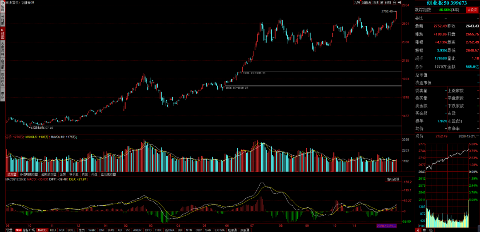This screenshot has height=232, width=480.
Task: Switch to the BIAS indicator
Action: [111, 230]
